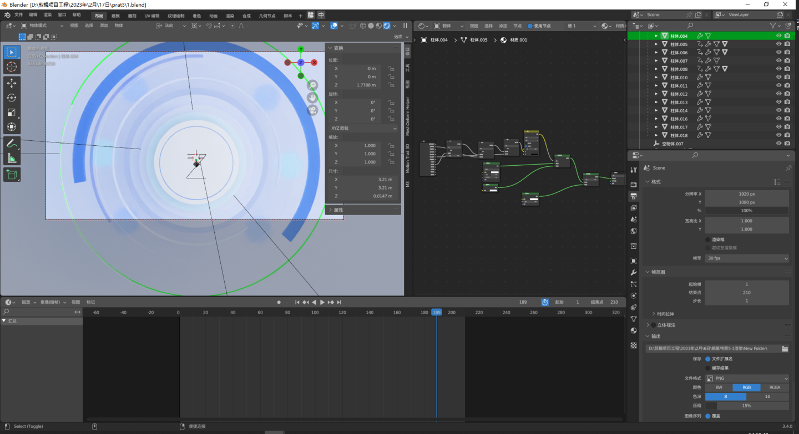Open the Modifiers wrench properties tab
The image size is (799, 434).
pos(634,273)
